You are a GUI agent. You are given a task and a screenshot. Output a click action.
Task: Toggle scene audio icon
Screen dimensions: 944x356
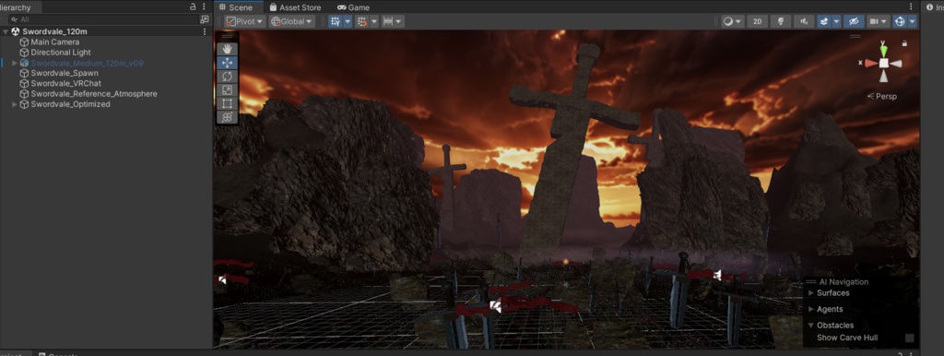coord(804,21)
